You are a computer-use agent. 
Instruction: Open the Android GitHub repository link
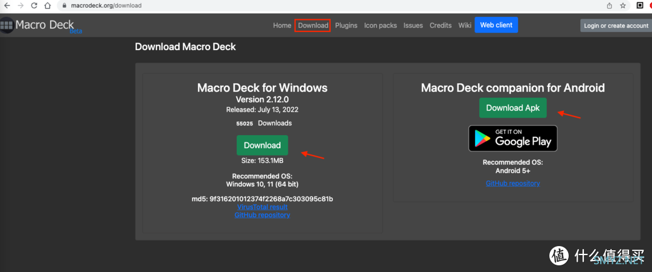513,183
